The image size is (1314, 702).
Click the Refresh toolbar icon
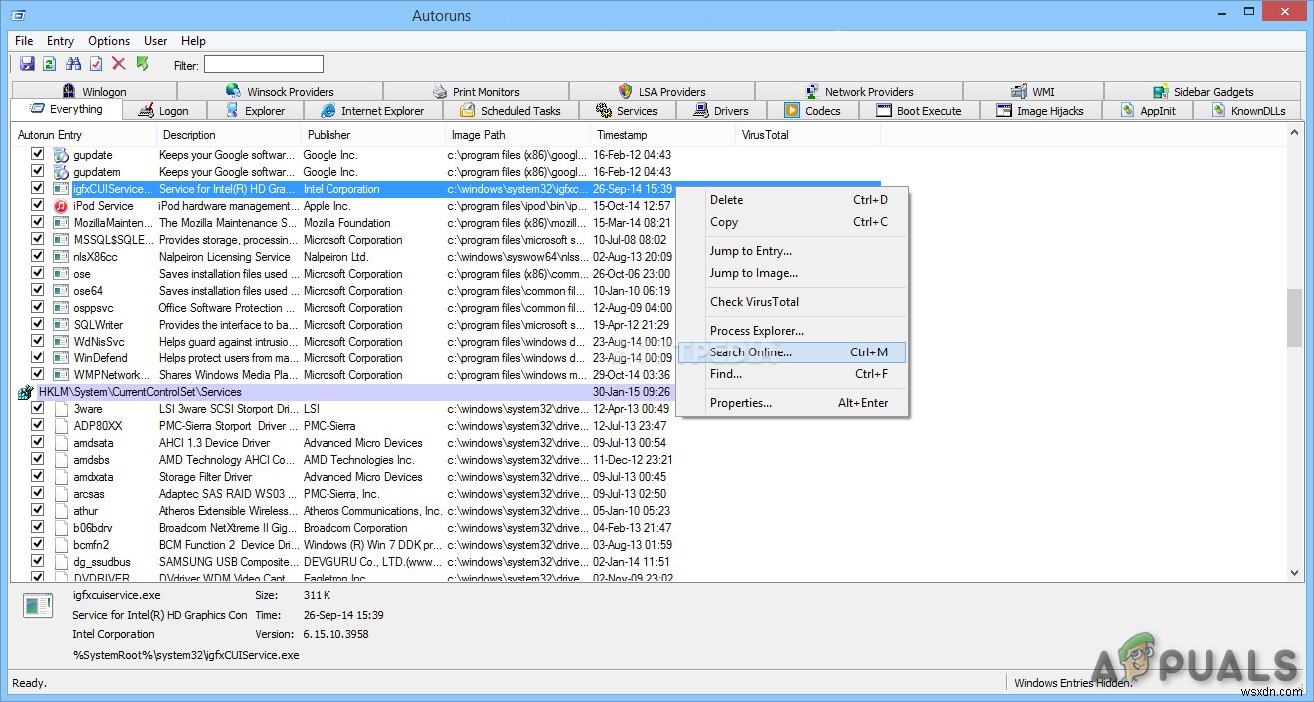pos(49,63)
